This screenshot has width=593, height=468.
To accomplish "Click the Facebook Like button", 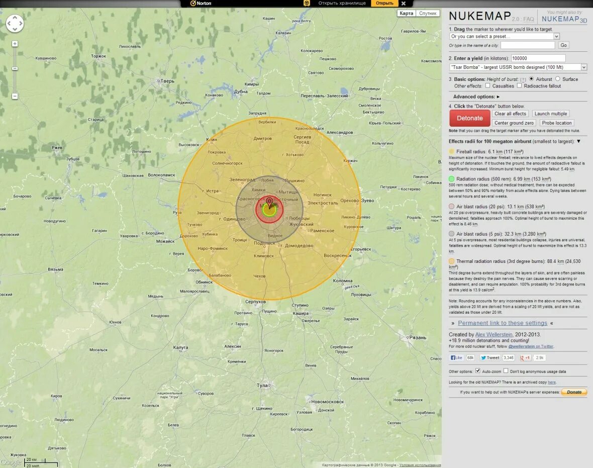I will [456, 357].
